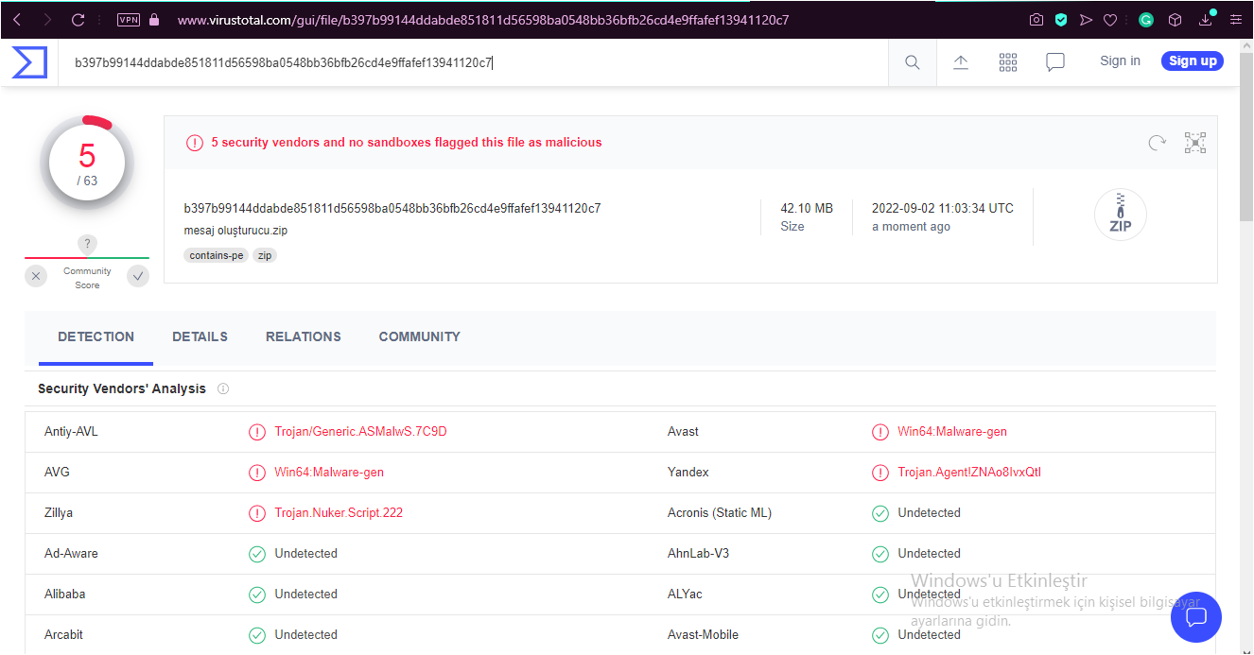The width and height of the screenshot is (1254, 655).
Task: Click the VirusTotal logo icon
Action: [29, 61]
